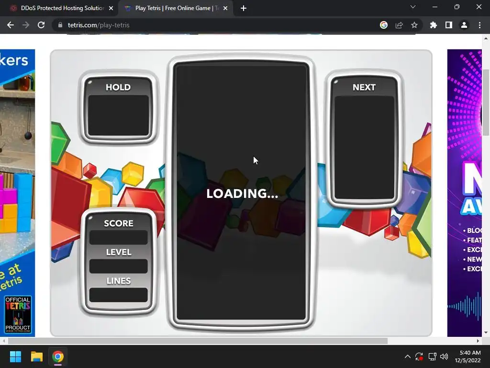The width and height of the screenshot is (490, 368).
Task: Click the sync update tray icon
Action: pos(419,356)
